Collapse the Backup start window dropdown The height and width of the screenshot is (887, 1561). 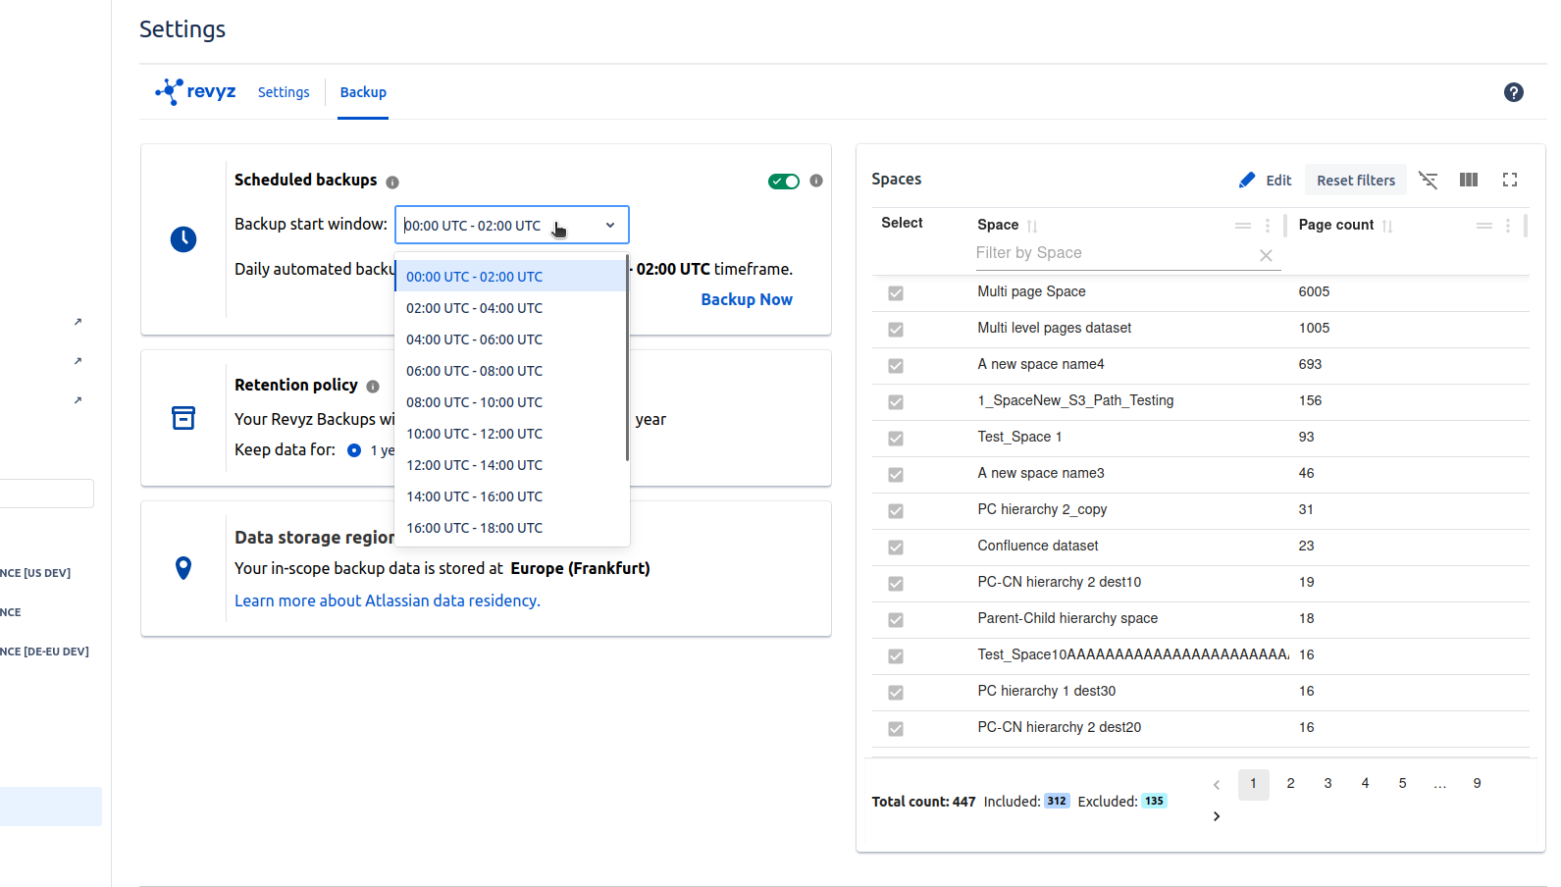coord(609,226)
